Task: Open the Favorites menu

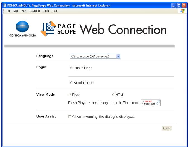Action: click(x=35, y=11)
